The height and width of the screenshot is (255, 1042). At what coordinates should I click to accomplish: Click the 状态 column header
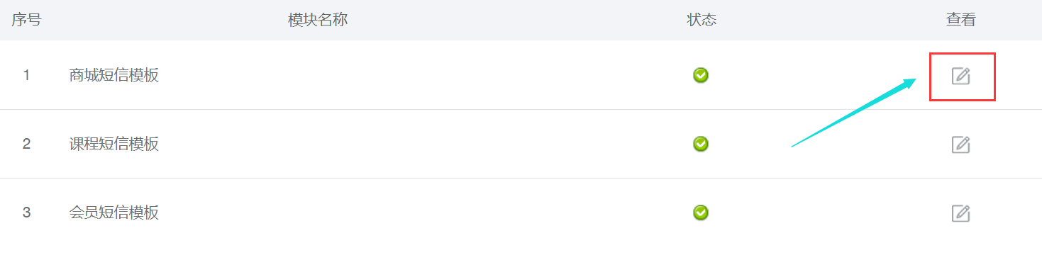(x=702, y=20)
